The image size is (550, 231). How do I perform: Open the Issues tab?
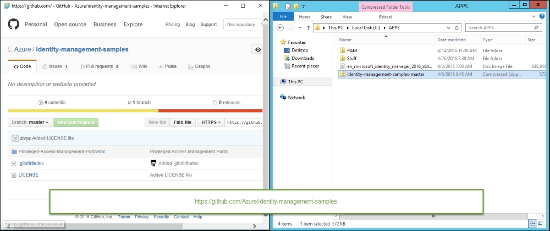pos(55,66)
